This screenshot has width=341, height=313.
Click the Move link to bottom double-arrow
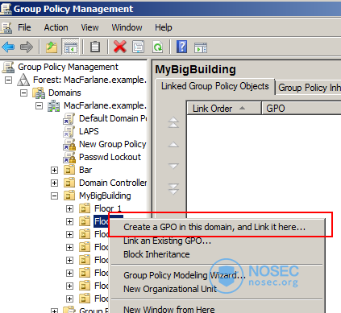point(173,188)
